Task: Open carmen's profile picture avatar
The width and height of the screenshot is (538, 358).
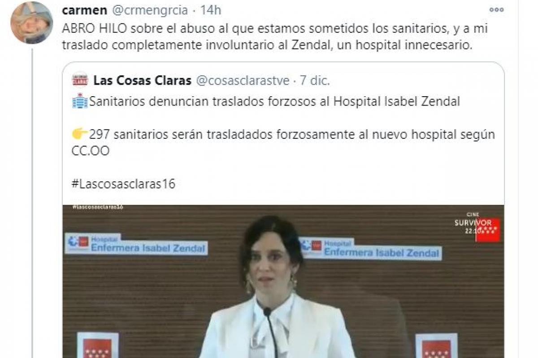Action: (x=31, y=22)
